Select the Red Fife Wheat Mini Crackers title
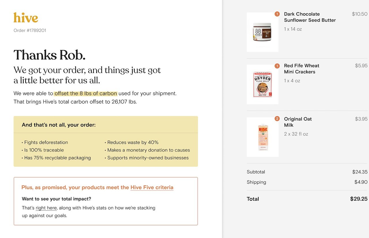369x238 pixels. (x=301, y=69)
